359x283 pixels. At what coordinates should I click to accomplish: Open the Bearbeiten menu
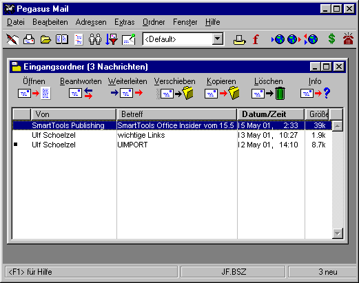pyautogui.click(x=50, y=22)
